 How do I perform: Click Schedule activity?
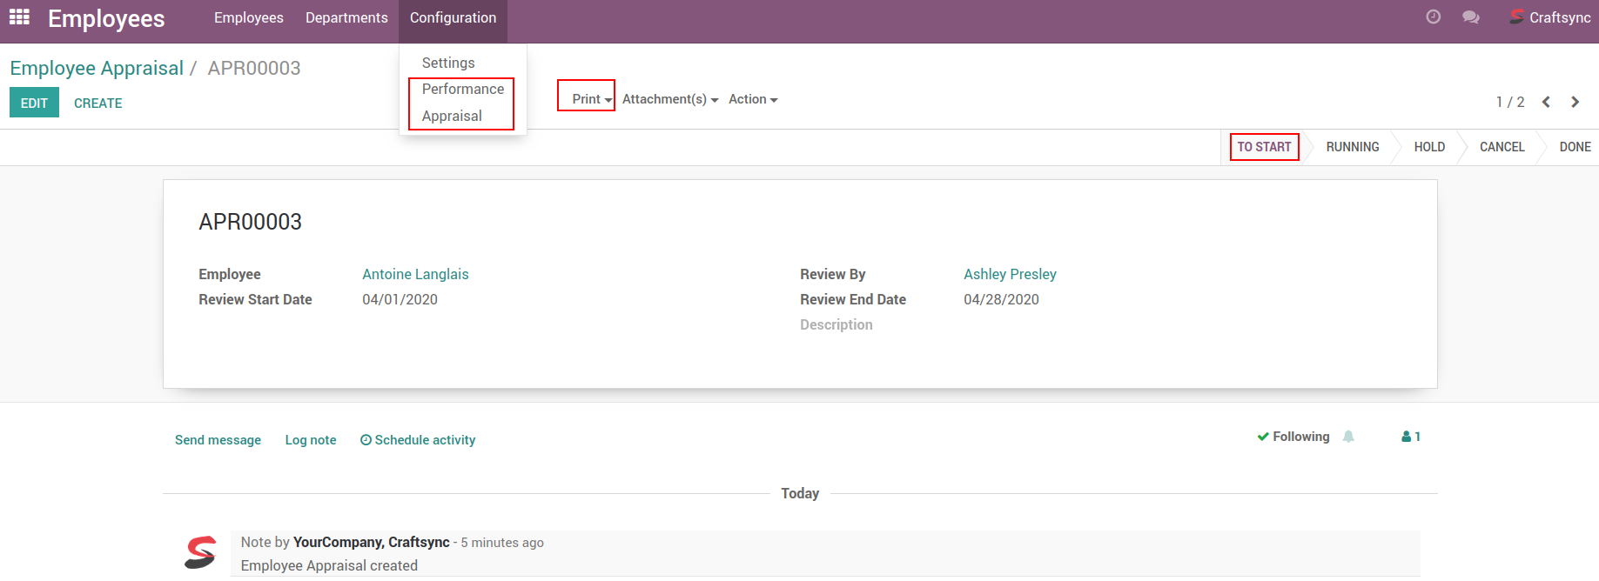click(418, 440)
